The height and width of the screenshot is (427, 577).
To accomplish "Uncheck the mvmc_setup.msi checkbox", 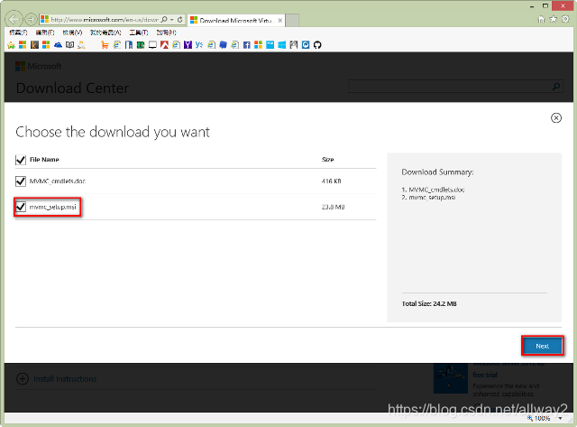I will click(x=21, y=207).
